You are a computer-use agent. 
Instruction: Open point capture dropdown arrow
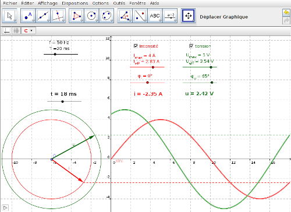tap(32, 31)
